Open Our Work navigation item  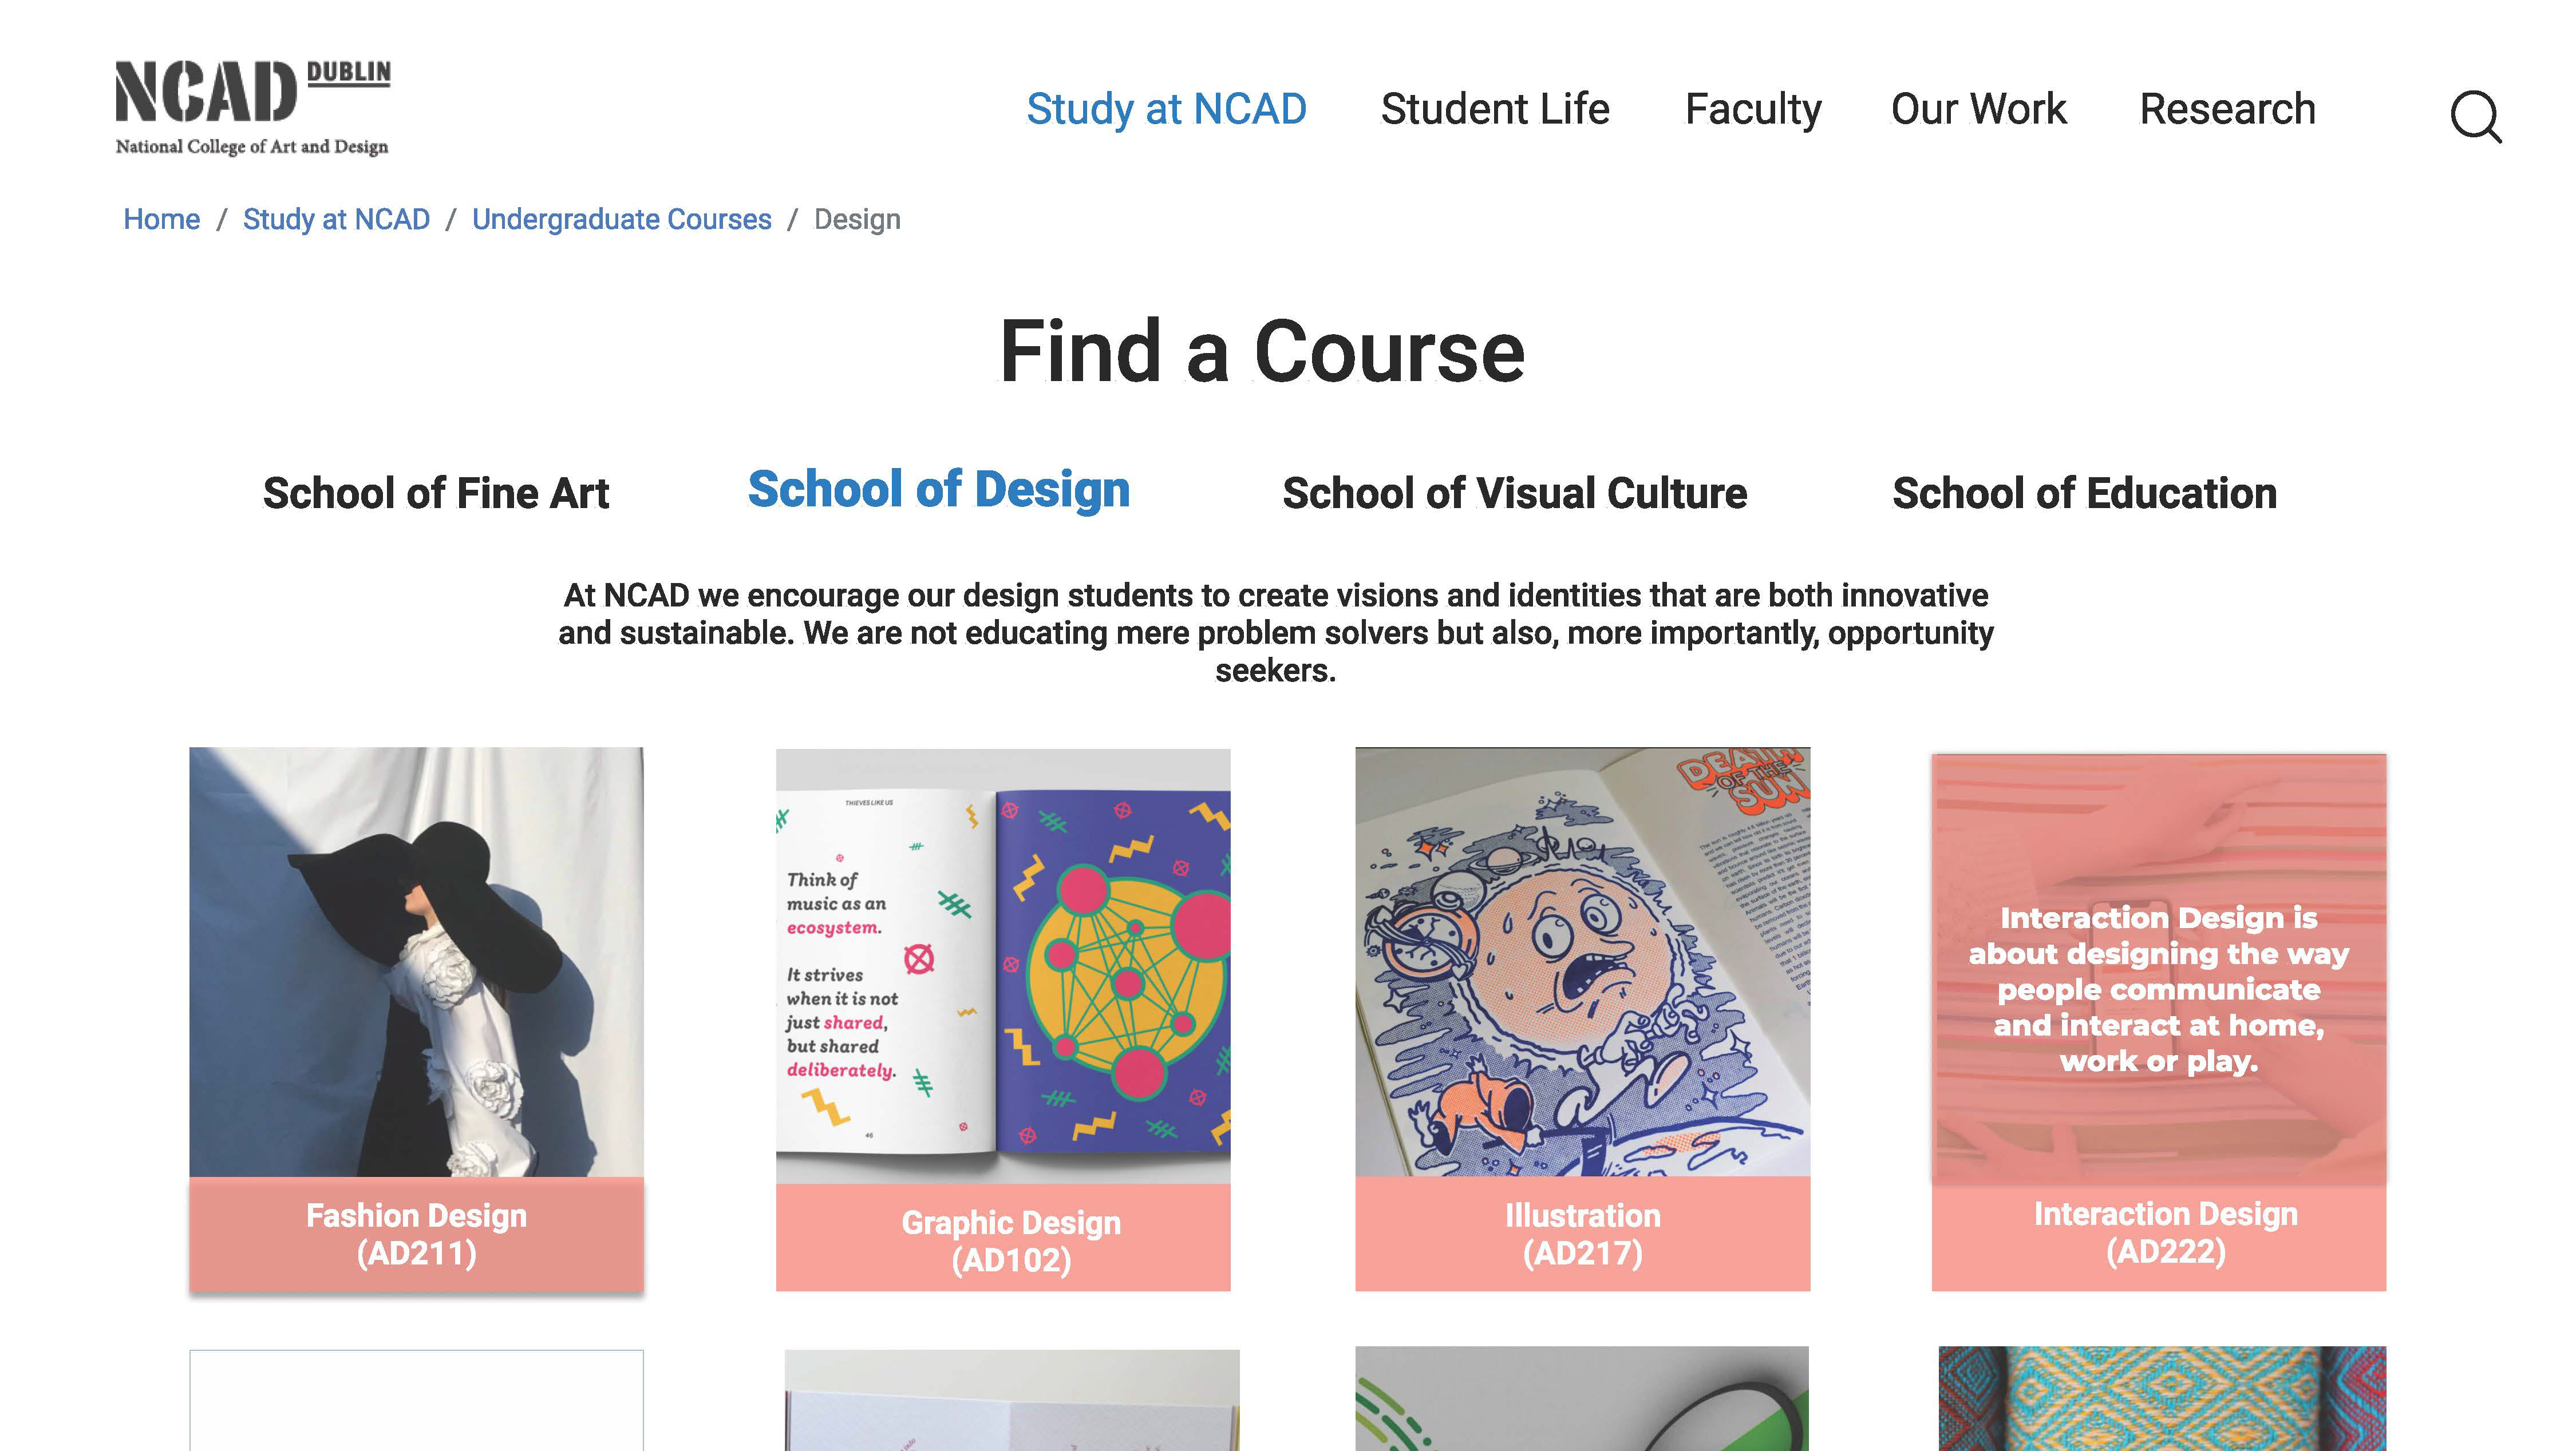[1978, 109]
